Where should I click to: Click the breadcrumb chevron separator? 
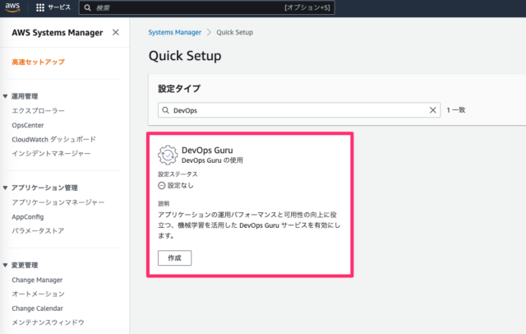click(209, 33)
